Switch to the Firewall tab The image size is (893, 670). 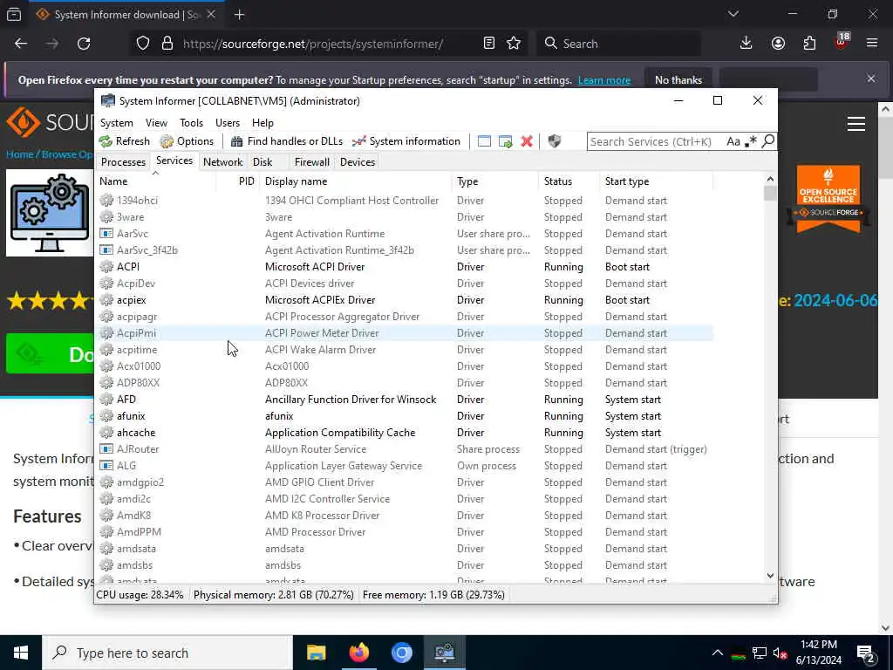(311, 161)
